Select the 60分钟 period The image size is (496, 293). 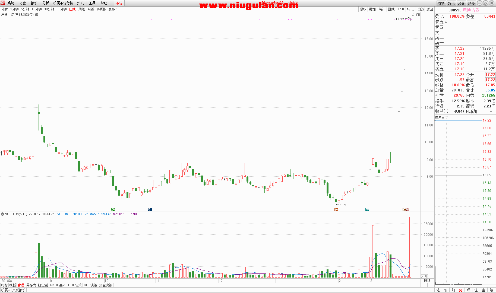click(62, 9)
